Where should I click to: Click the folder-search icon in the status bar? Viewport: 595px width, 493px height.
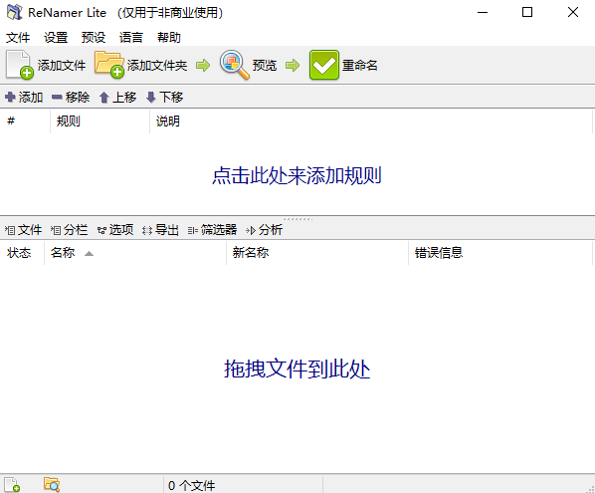point(52,485)
